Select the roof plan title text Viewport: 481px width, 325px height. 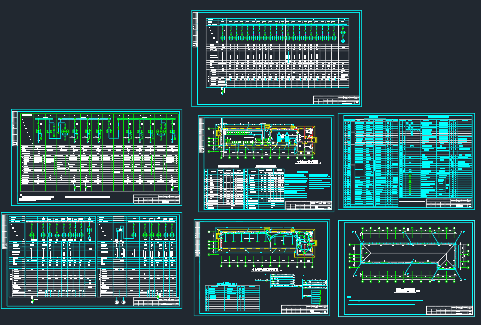405,291
